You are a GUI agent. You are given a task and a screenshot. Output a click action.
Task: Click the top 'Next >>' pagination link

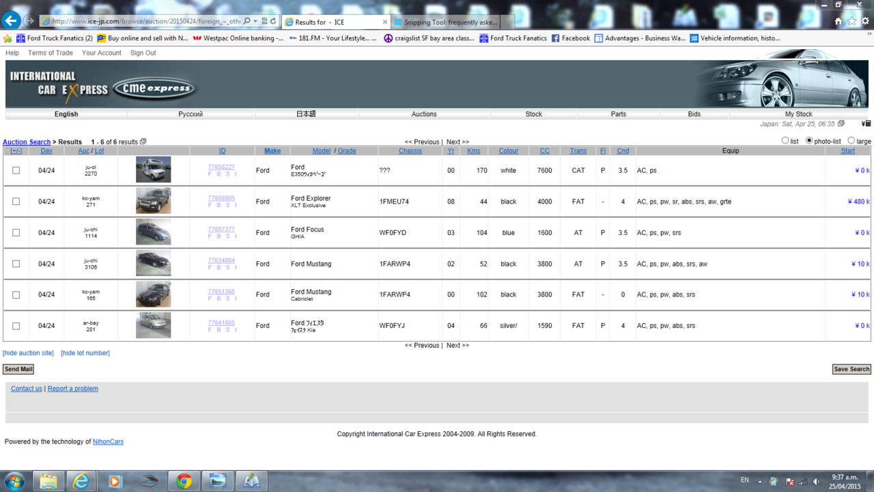click(x=457, y=142)
